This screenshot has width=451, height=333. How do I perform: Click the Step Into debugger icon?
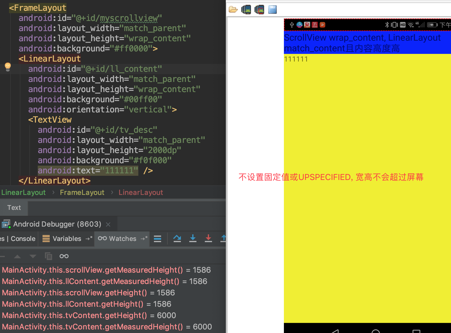(193, 238)
